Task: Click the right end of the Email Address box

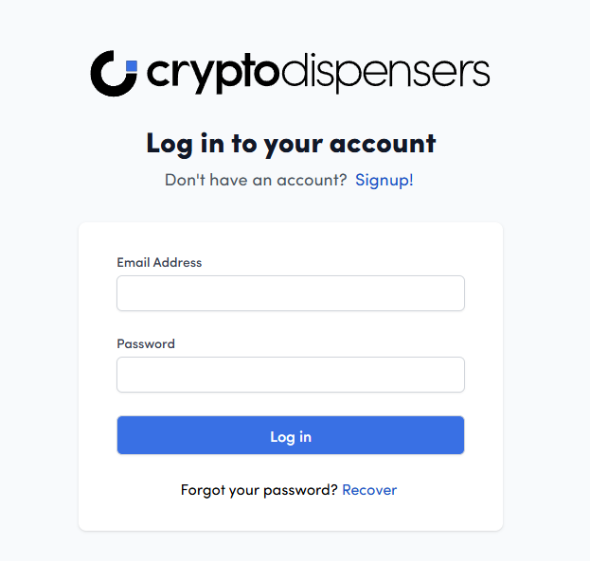Action: tap(454, 293)
